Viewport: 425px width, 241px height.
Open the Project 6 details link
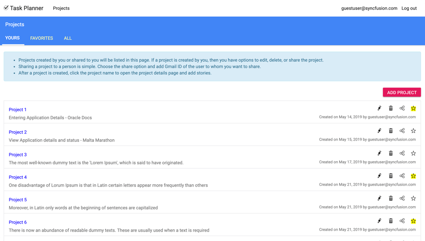pos(17,222)
